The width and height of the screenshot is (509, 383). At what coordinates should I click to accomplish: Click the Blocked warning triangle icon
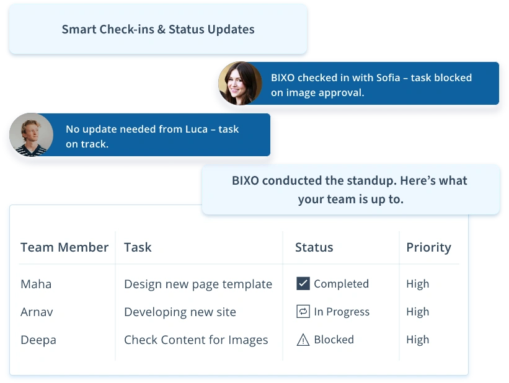point(303,340)
